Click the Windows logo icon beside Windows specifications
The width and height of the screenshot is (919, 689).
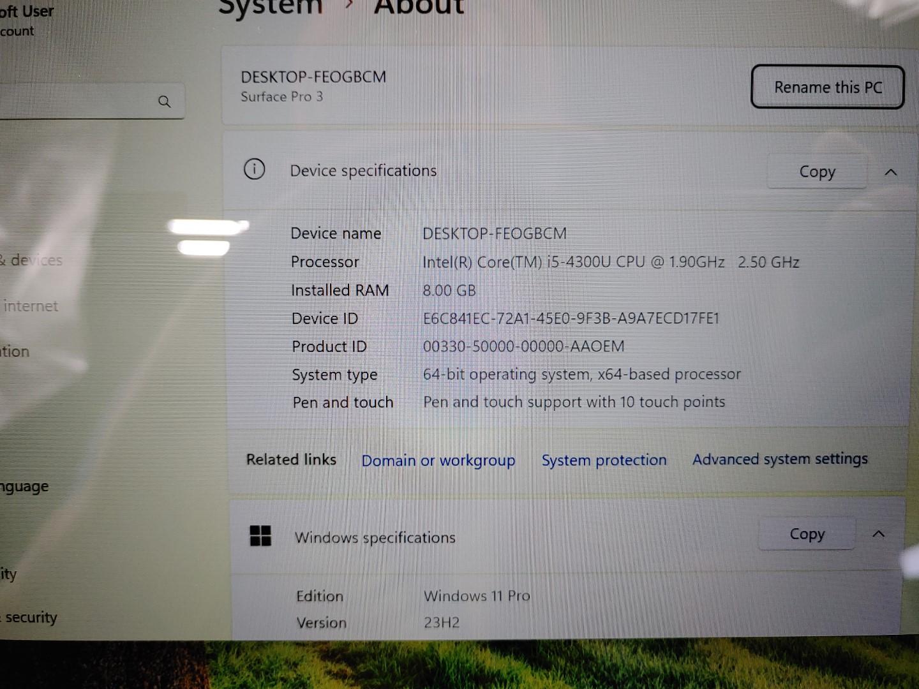click(260, 536)
